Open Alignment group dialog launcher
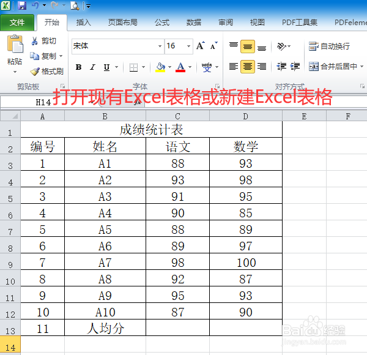 coord(362,86)
